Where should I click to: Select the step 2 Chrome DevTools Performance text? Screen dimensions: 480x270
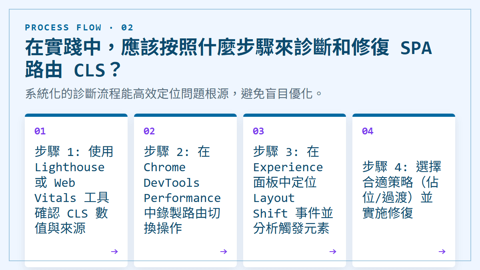(x=182, y=190)
